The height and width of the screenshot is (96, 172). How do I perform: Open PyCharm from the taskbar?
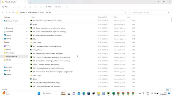pyautogui.click(x=108, y=93)
